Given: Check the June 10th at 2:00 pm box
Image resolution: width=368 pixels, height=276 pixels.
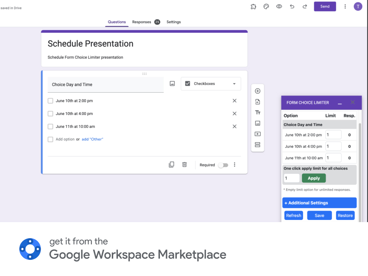Looking at the screenshot, I should pyautogui.click(x=50, y=101).
